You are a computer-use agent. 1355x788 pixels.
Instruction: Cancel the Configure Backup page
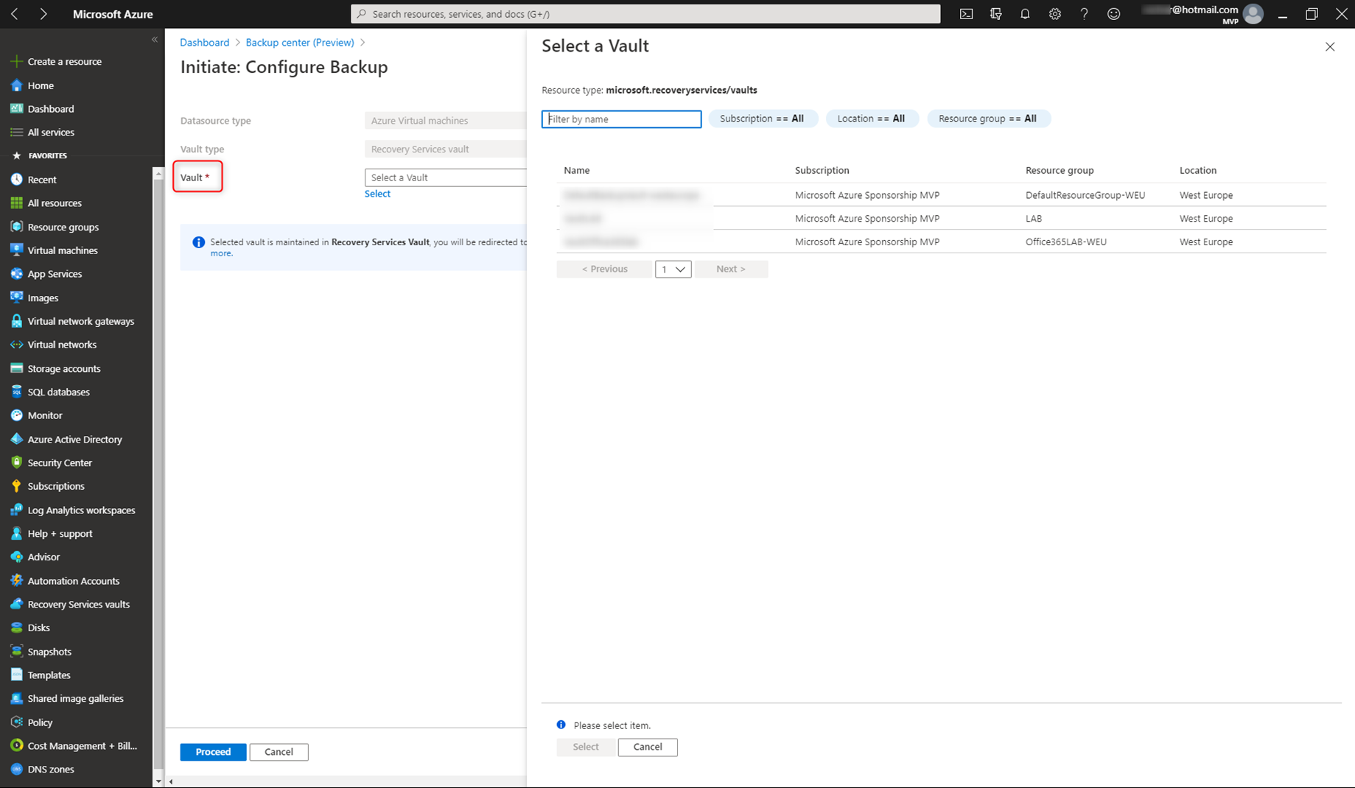coord(279,752)
